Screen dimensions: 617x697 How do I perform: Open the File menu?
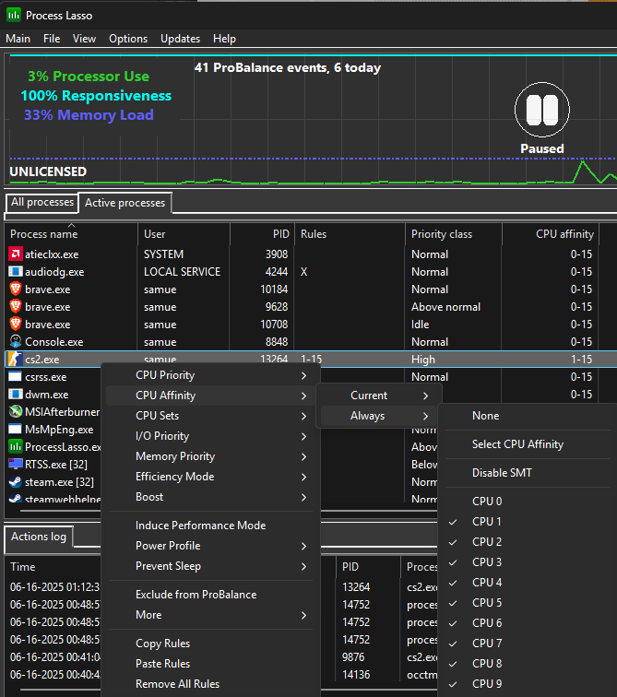[52, 39]
